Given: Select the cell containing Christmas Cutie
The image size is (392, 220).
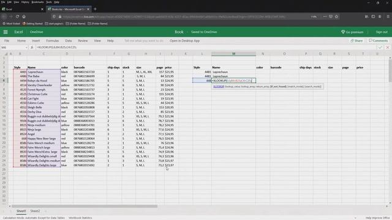Looking at the screenshot, I should point(43,94).
